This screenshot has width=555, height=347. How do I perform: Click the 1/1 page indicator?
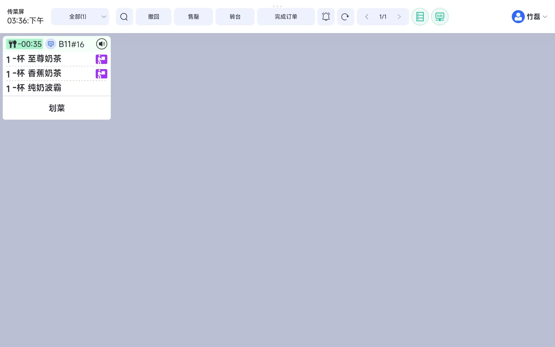pyautogui.click(x=383, y=17)
